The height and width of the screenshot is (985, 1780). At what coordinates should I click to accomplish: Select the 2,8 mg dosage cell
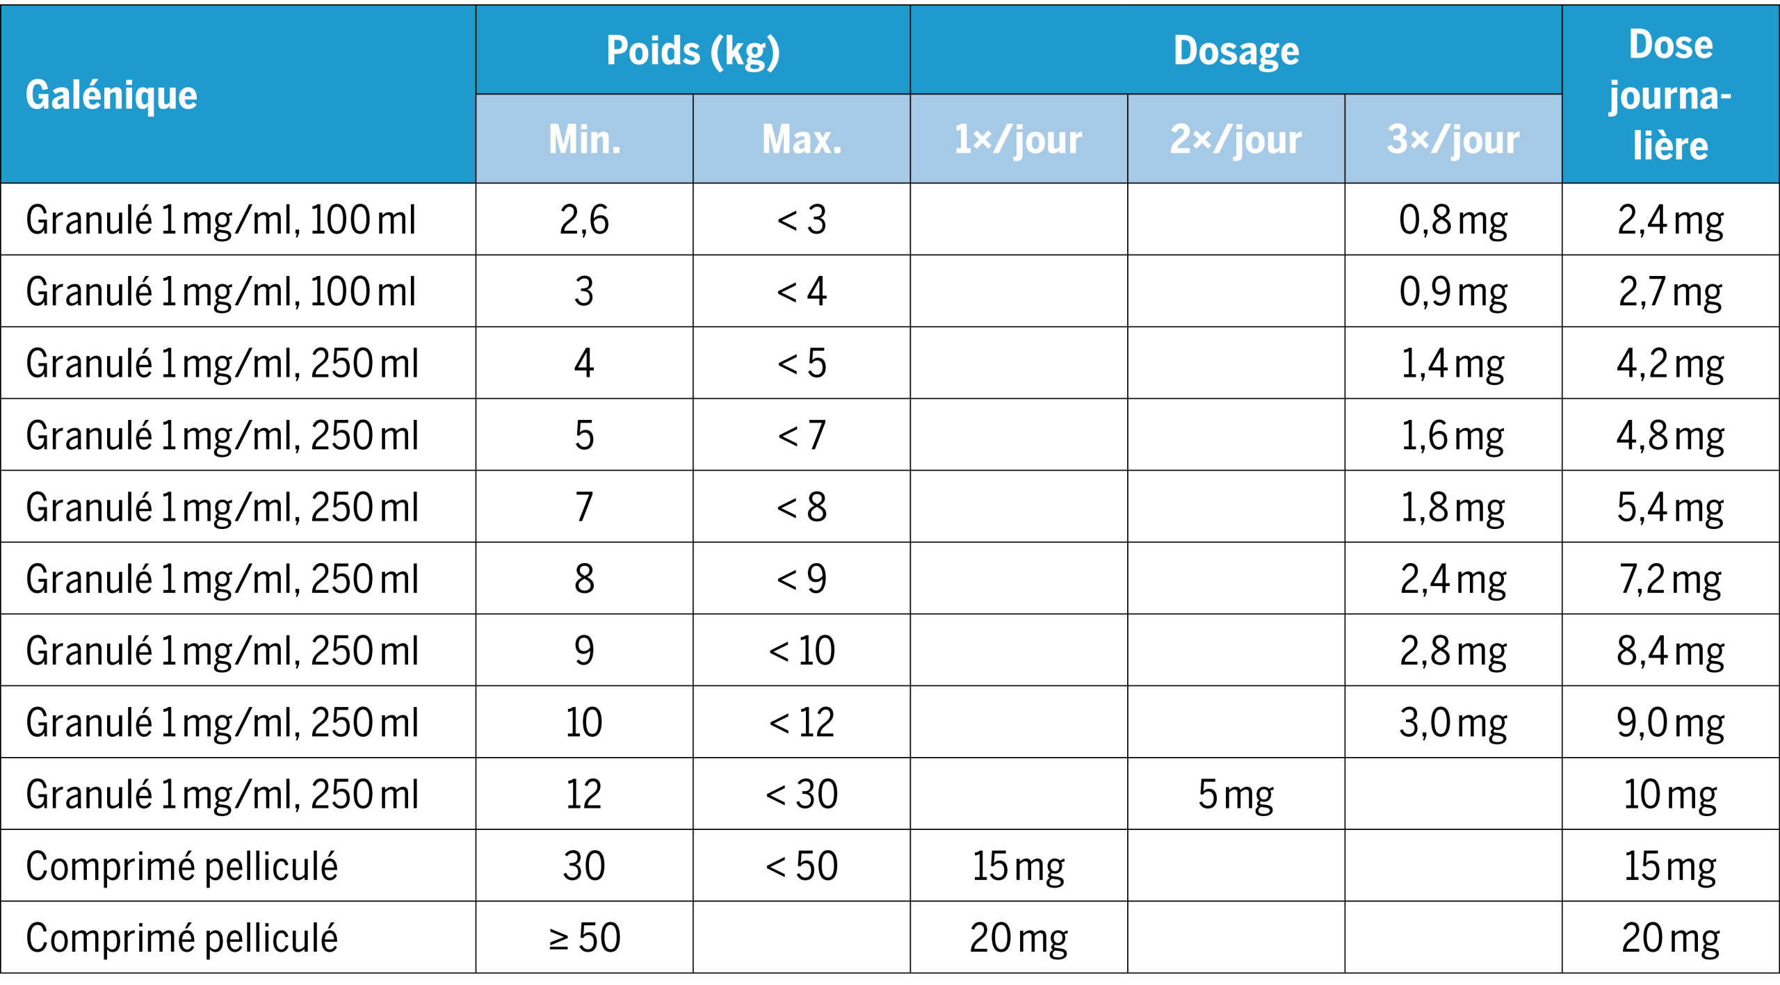pyautogui.click(x=1453, y=651)
